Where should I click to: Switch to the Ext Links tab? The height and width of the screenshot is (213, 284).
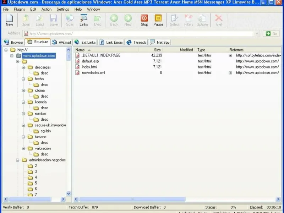85,42
